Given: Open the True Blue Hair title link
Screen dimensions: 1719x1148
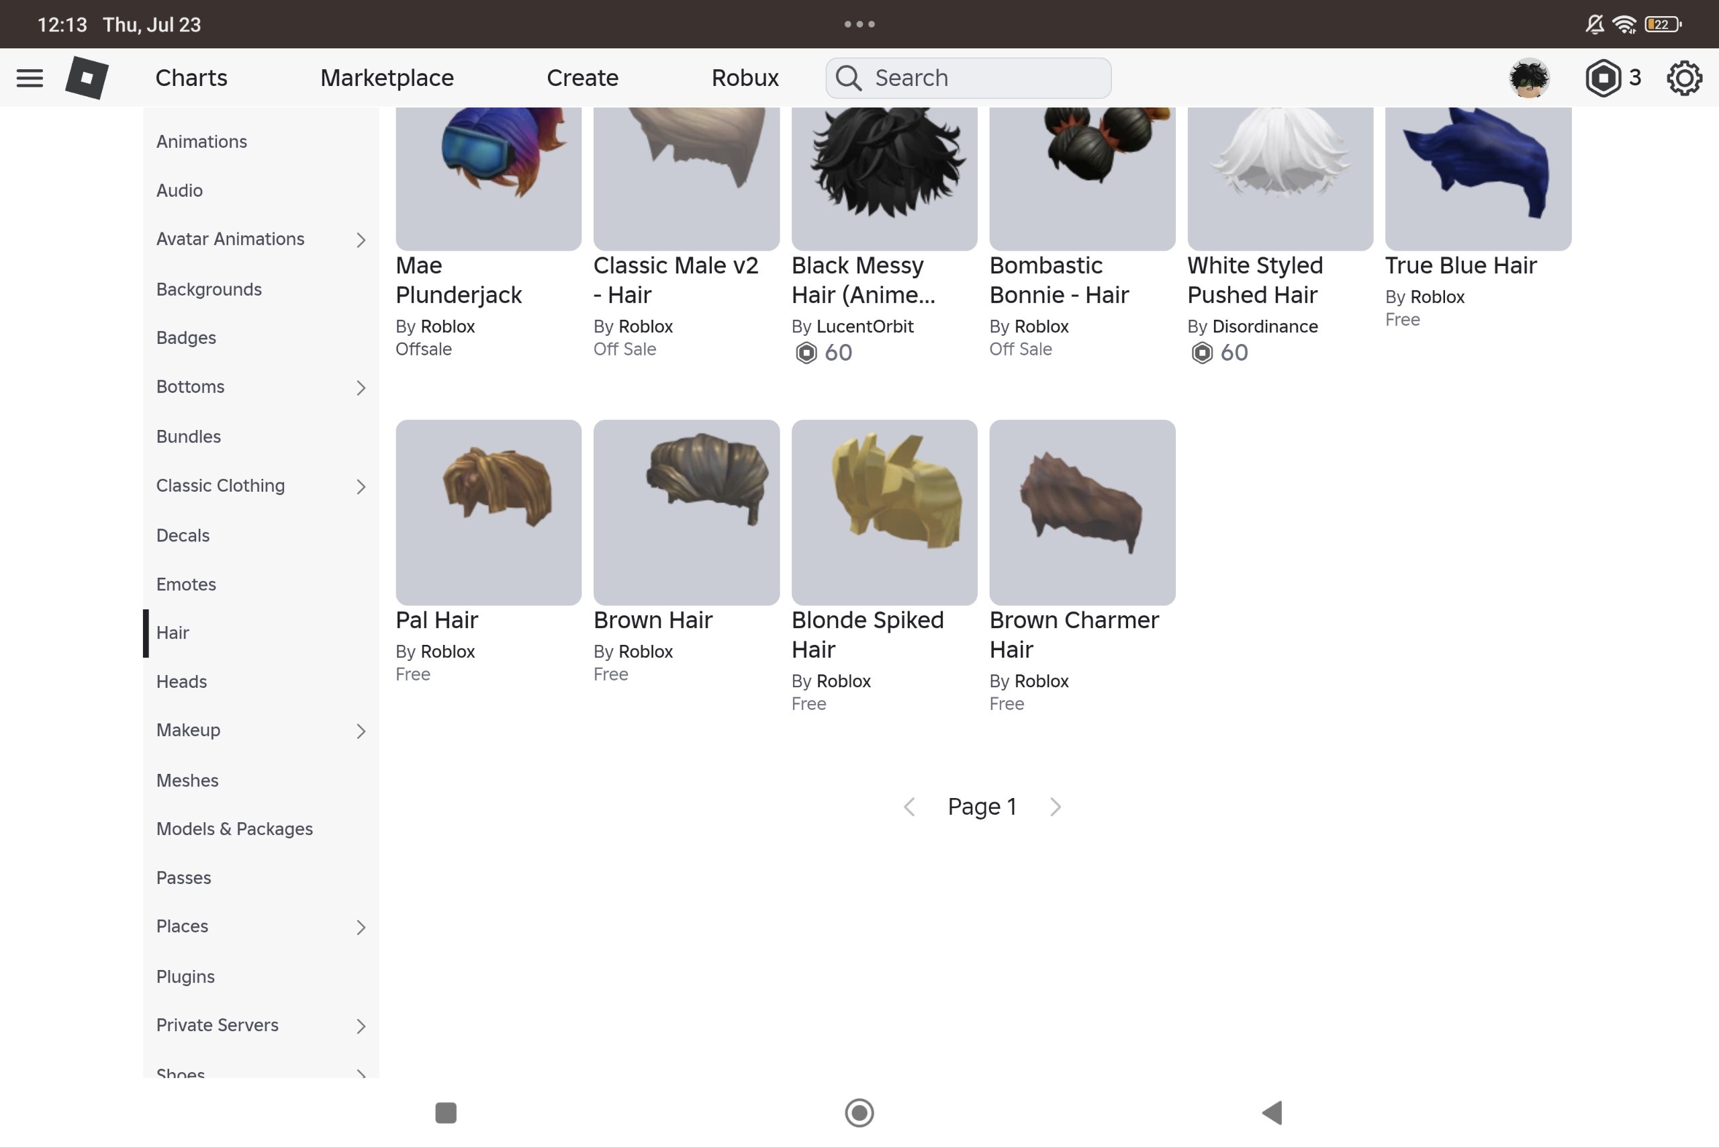Looking at the screenshot, I should (x=1460, y=266).
